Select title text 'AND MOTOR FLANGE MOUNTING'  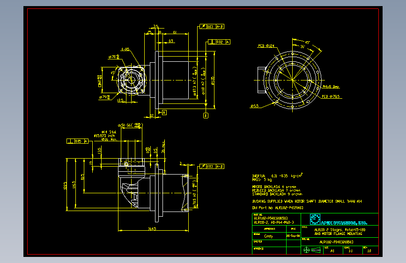[338, 234]
